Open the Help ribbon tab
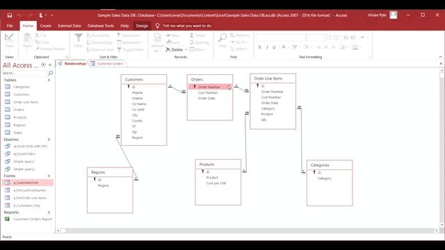445x250 pixels. [124, 26]
